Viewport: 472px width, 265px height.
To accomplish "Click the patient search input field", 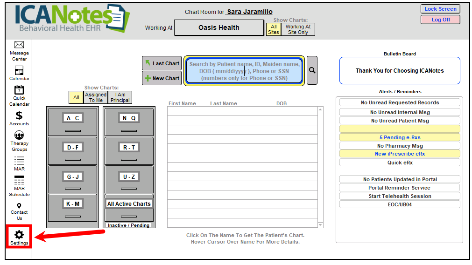I will [x=244, y=71].
